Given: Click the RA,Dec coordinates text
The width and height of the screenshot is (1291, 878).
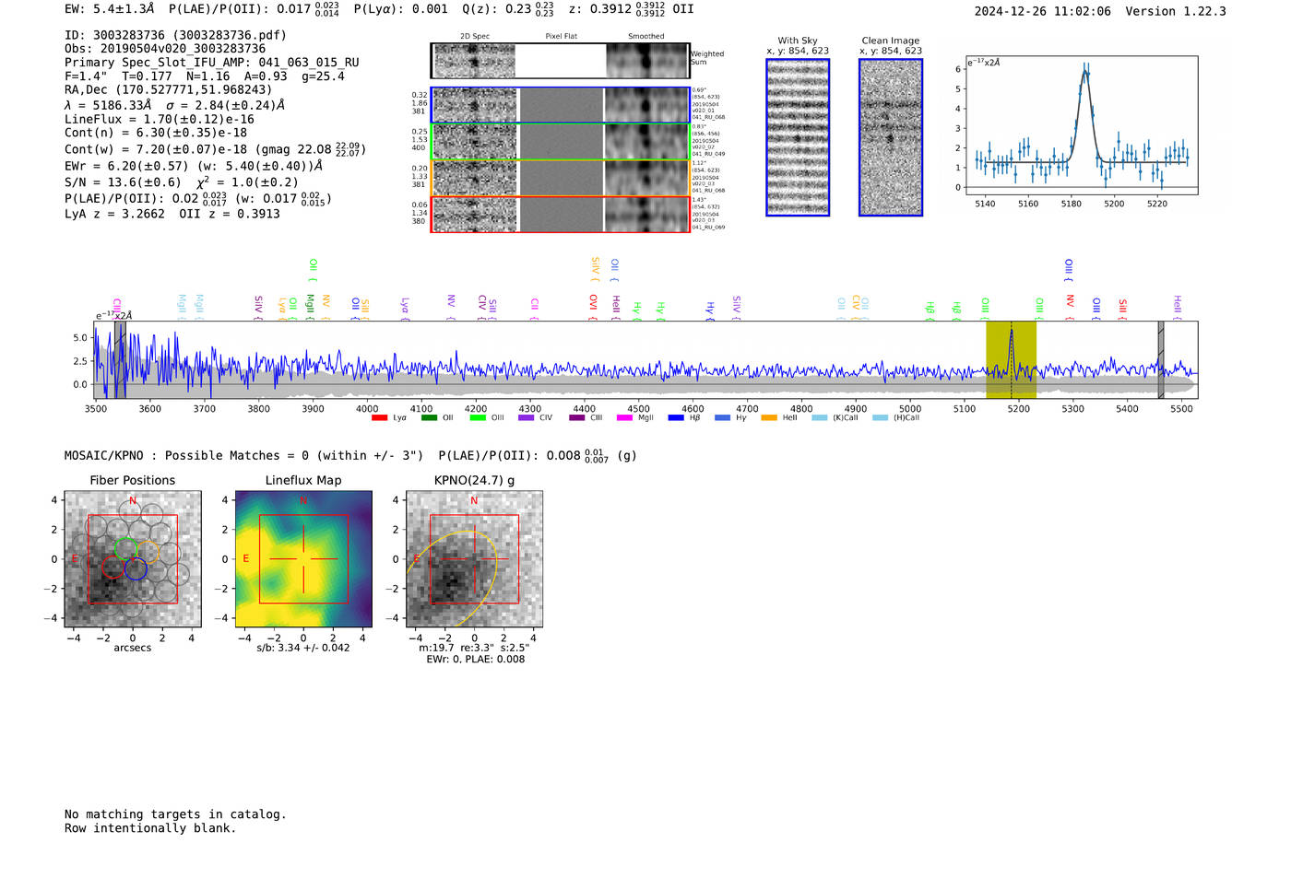Looking at the screenshot, I should (169, 90).
